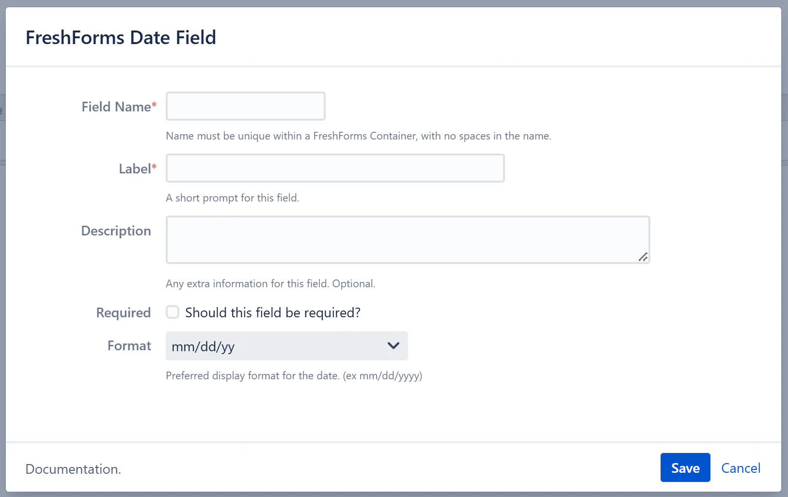This screenshot has height=497, width=788.
Task: Enable the Required checkbox
Action: (173, 312)
